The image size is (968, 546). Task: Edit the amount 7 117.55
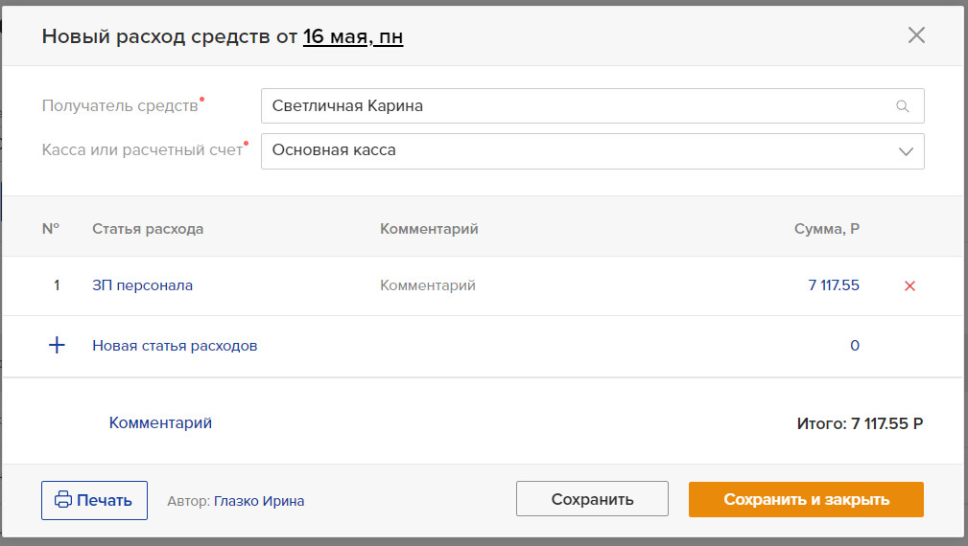pos(834,285)
